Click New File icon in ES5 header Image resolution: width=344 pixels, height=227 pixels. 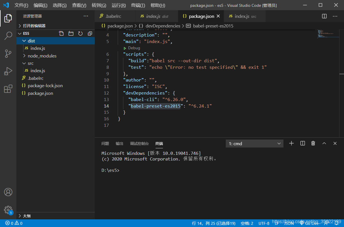pos(61,33)
